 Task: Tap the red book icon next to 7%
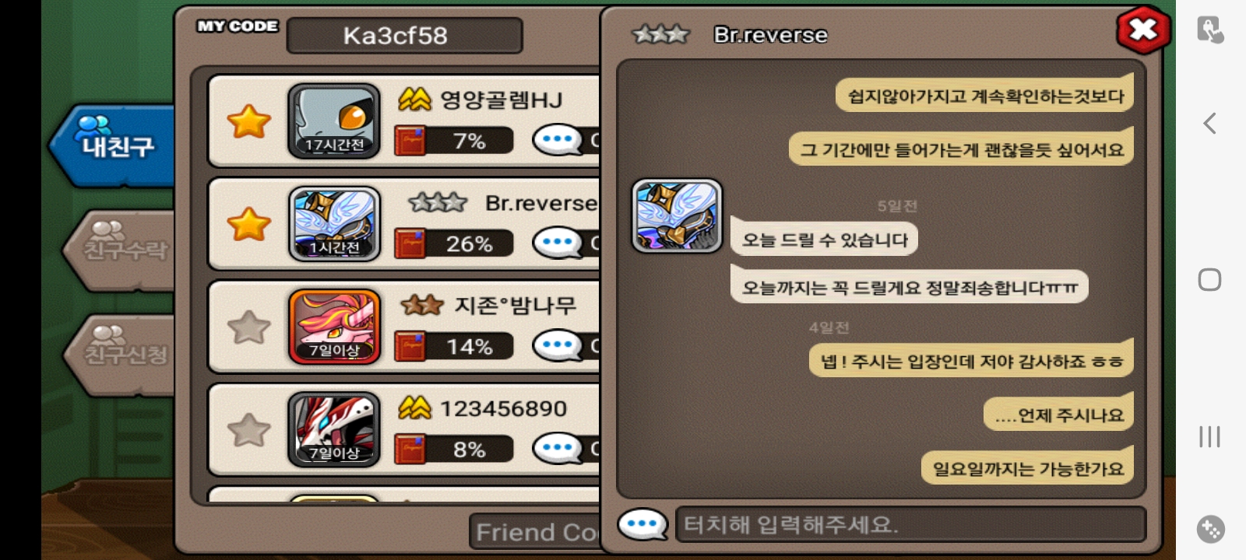click(x=410, y=141)
